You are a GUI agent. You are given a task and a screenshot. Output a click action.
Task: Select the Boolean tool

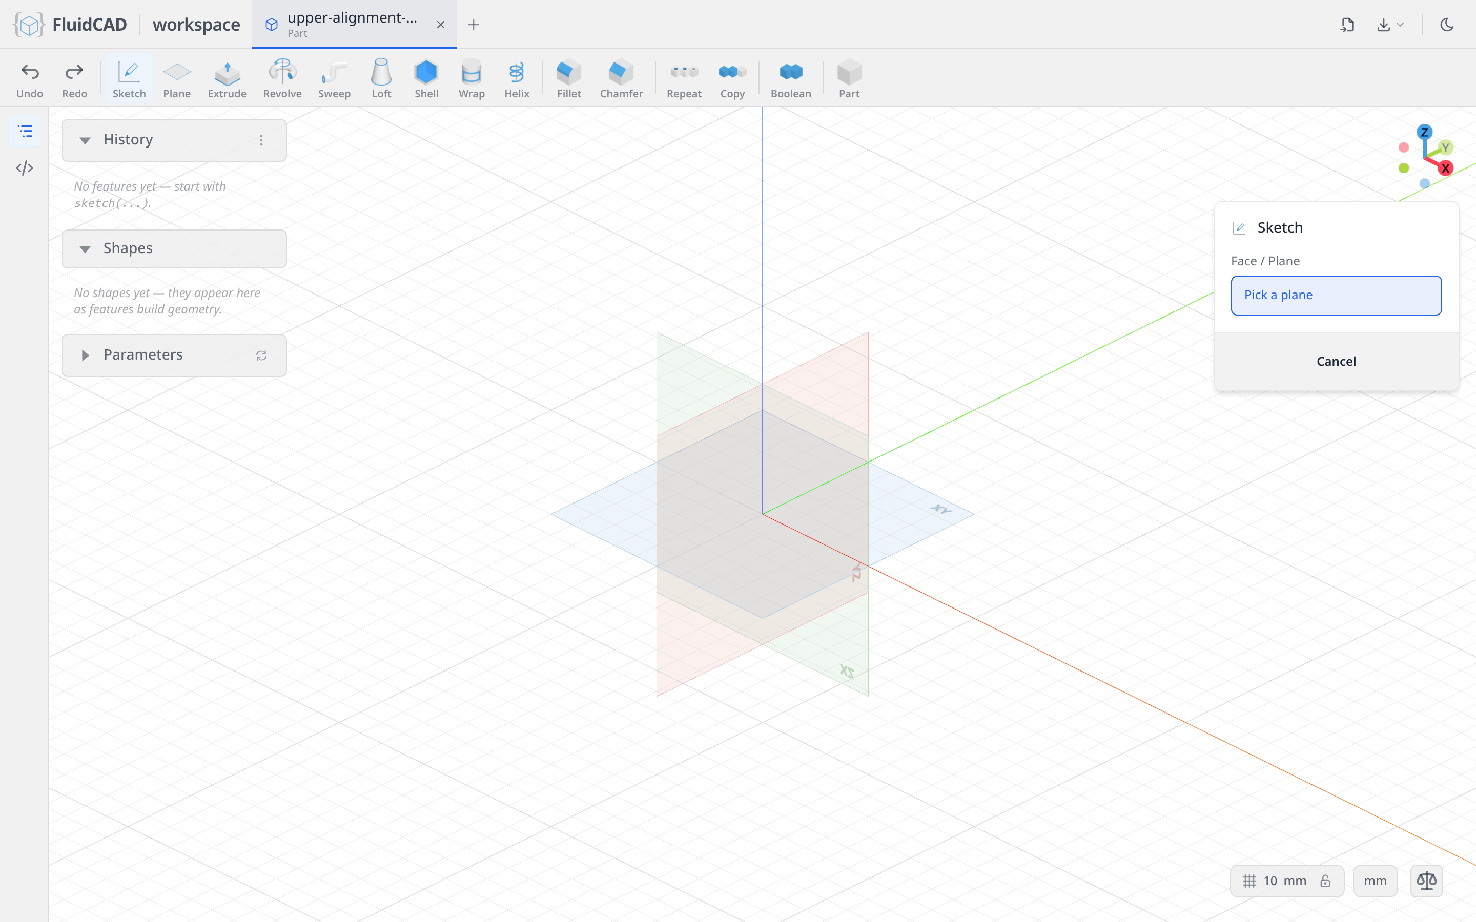790,79
